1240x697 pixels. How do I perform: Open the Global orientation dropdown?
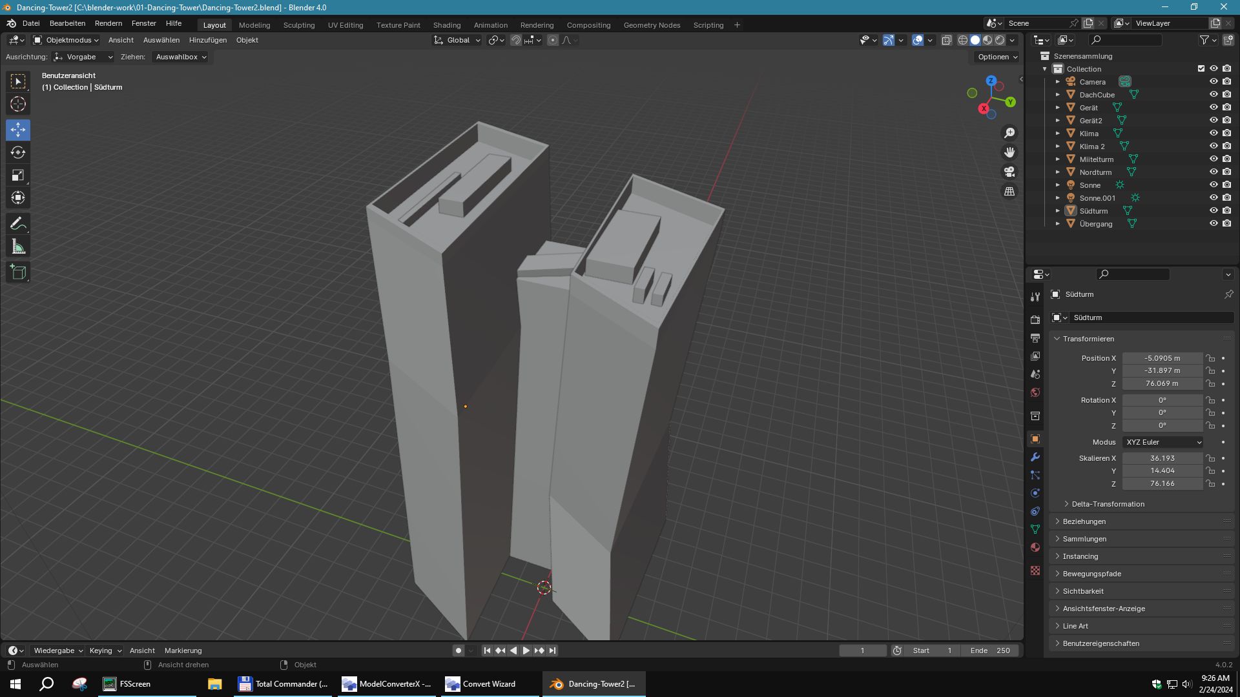tap(457, 40)
